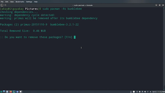Viewport: 165px width, 93px height.
Task: Click the removable devices tray icon
Action: point(142,92)
